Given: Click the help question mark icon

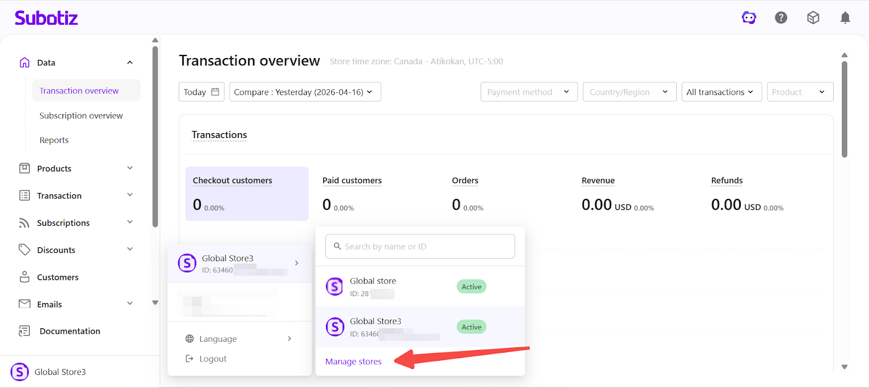Looking at the screenshot, I should coord(781,18).
